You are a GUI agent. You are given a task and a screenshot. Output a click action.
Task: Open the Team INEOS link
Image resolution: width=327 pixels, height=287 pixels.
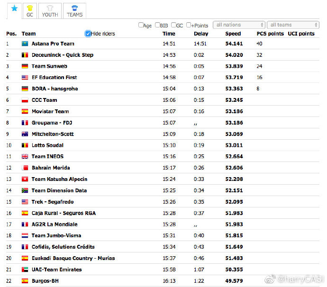[47, 157]
